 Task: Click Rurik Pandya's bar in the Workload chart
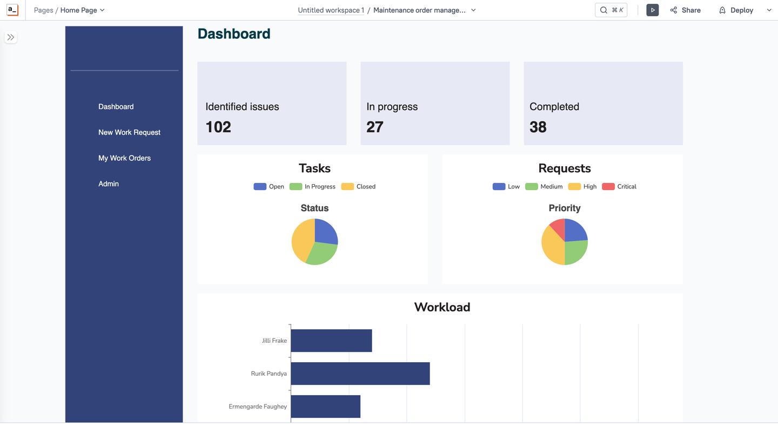pos(359,373)
